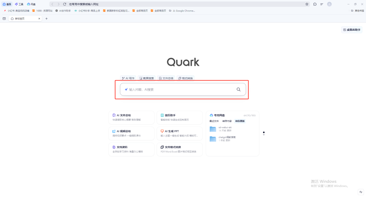This screenshot has width=366, height=197.
Task: Add a new tab with plus button
Action: click(46, 19)
